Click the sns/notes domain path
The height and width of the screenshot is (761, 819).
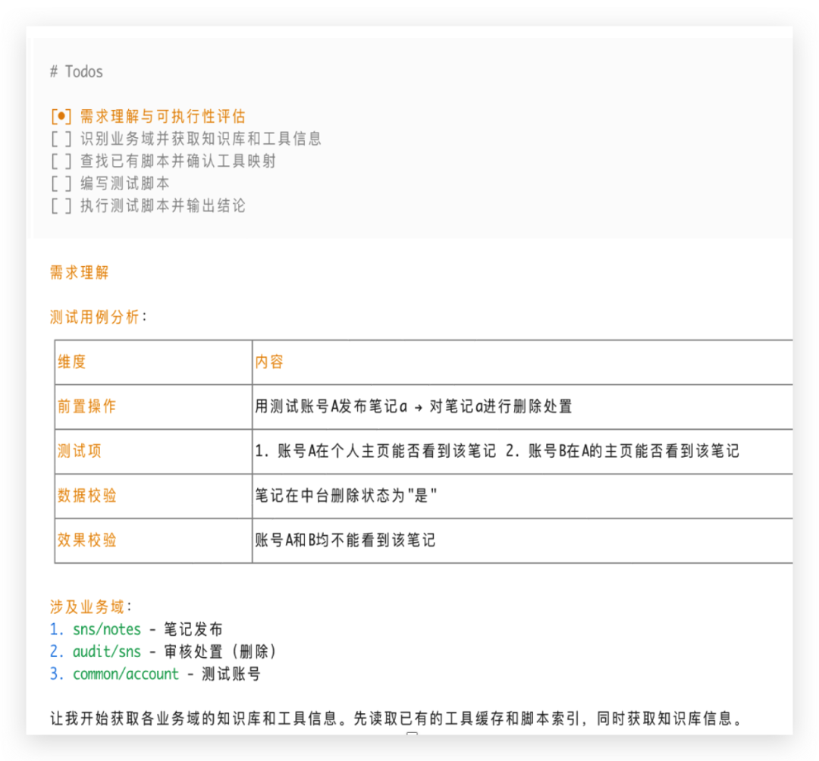107,629
